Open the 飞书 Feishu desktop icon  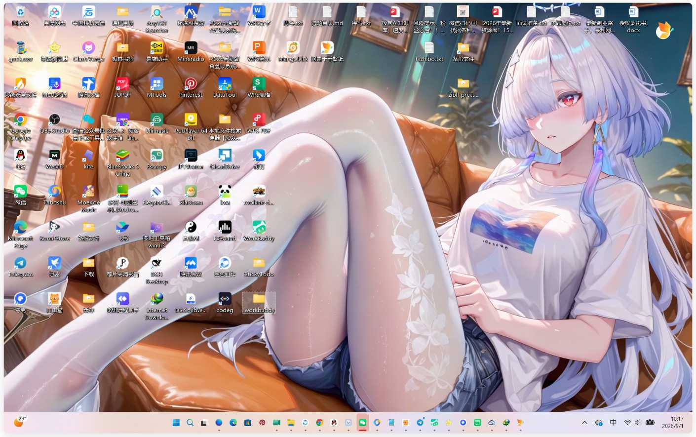tap(122, 232)
